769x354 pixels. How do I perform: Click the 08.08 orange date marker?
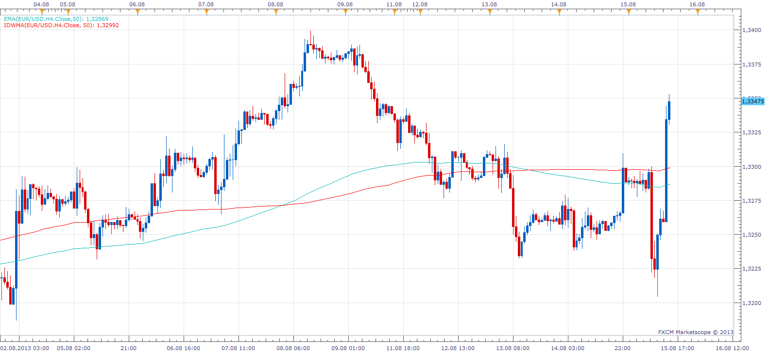(x=276, y=11)
